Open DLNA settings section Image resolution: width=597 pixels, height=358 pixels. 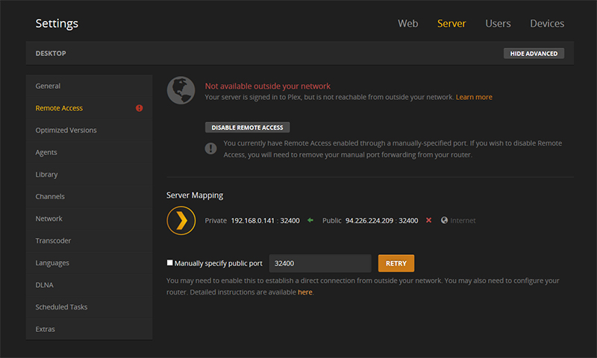coord(89,285)
